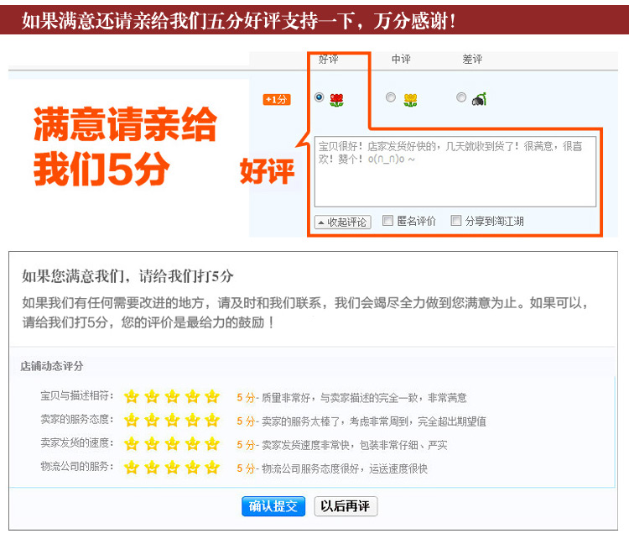Image resolution: width=629 pixels, height=539 pixels.
Task: Select the 好评 radio button
Action: (319, 97)
